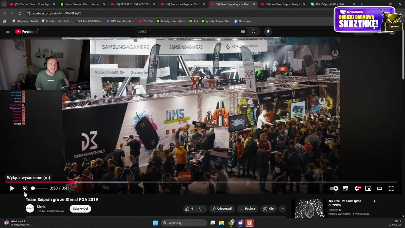Open Discord from the taskbar
This screenshot has height=228, width=405.
tap(240, 223)
